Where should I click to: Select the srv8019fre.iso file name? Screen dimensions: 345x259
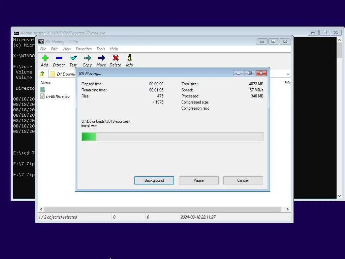[x=58, y=96]
